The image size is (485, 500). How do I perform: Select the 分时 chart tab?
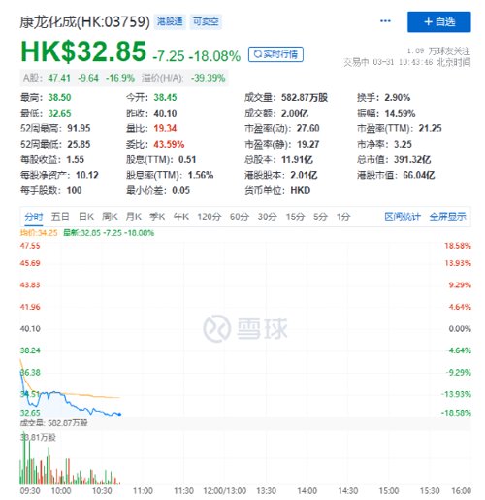pyautogui.click(x=34, y=217)
